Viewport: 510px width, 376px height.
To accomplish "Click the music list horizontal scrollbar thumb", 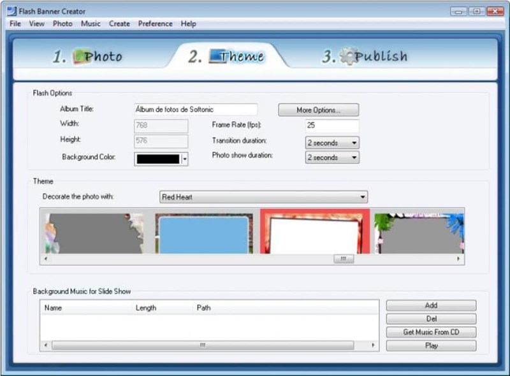I will [x=203, y=345].
